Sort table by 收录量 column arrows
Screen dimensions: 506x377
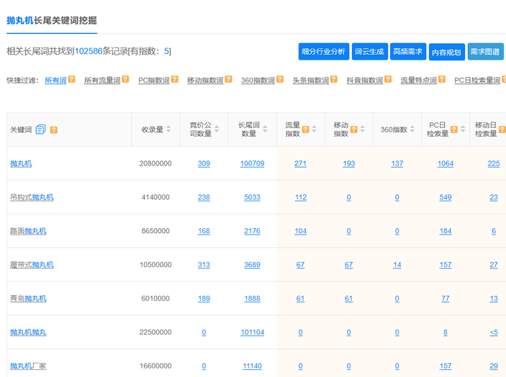pos(168,129)
